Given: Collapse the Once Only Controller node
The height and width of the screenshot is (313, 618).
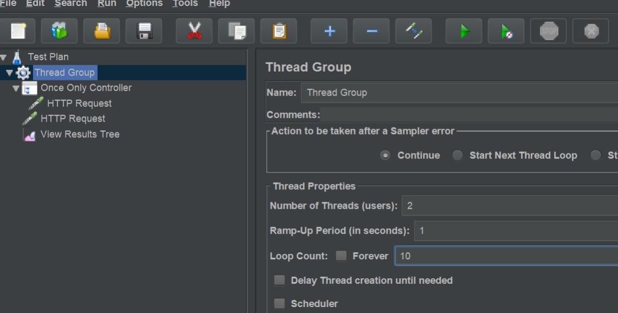Looking at the screenshot, I should tap(16, 88).
